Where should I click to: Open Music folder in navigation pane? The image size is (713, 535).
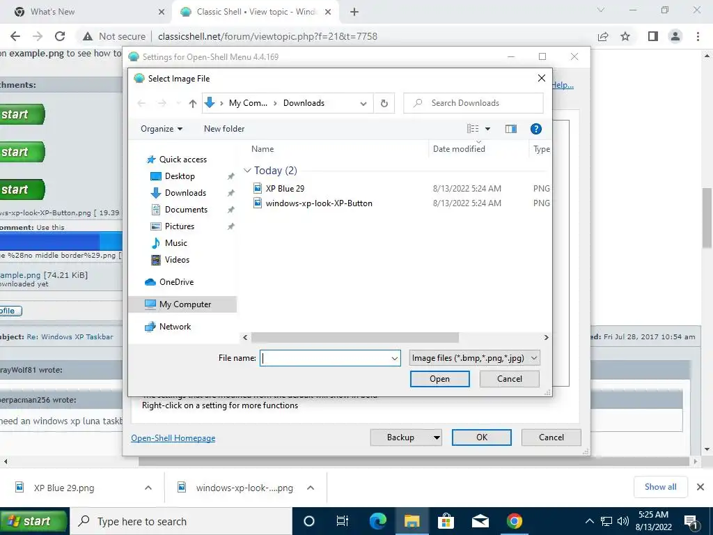coord(175,243)
